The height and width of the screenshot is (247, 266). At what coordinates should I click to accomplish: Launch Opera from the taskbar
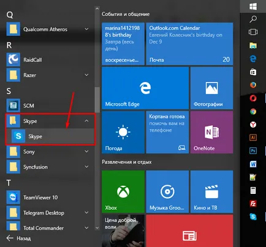point(253,98)
